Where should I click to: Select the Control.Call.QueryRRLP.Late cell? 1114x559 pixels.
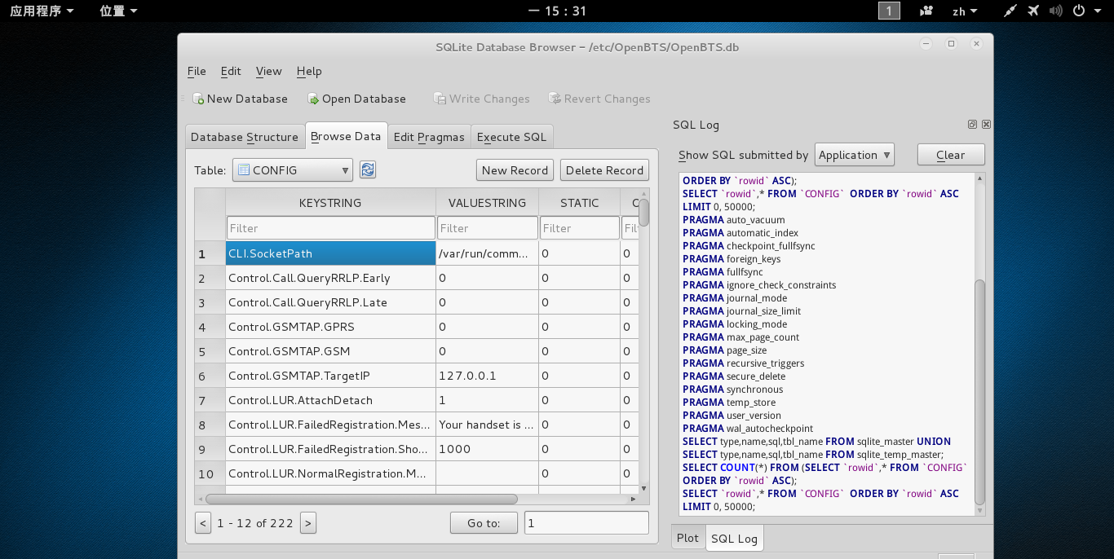click(330, 302)
